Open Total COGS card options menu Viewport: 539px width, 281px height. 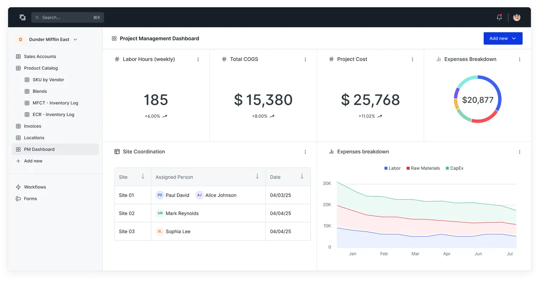click(x=305, y=60)
